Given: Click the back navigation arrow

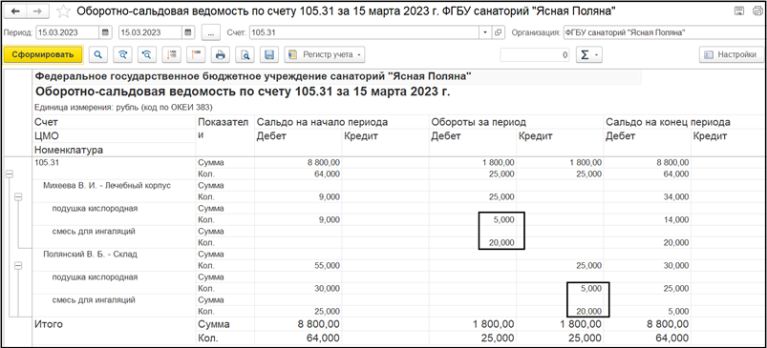Looking at the screenshot, I should [x=14, y=10].
